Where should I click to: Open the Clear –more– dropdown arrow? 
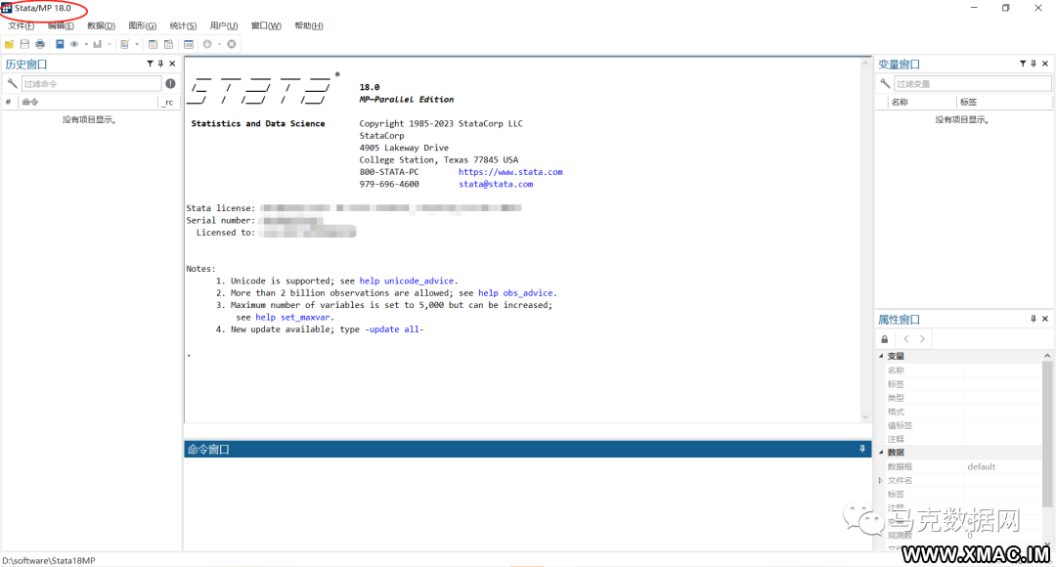point(219,44)
